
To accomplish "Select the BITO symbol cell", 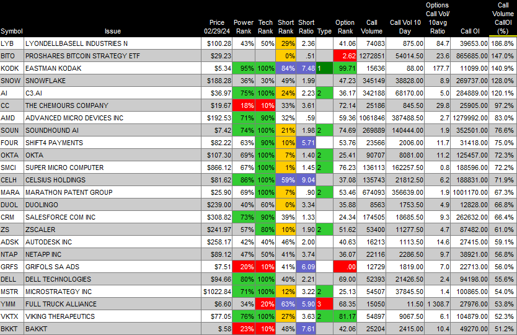I will tap(12, 56).
